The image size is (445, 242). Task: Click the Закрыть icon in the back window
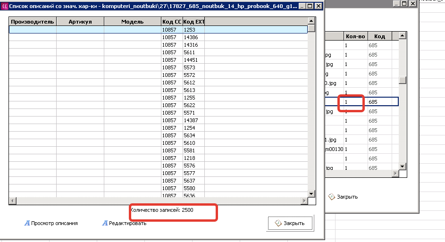point(331,197)
